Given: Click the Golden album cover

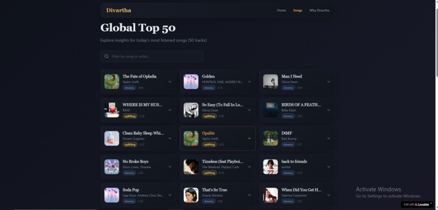Looking at the screenshot, I should (x=191, y=82).
